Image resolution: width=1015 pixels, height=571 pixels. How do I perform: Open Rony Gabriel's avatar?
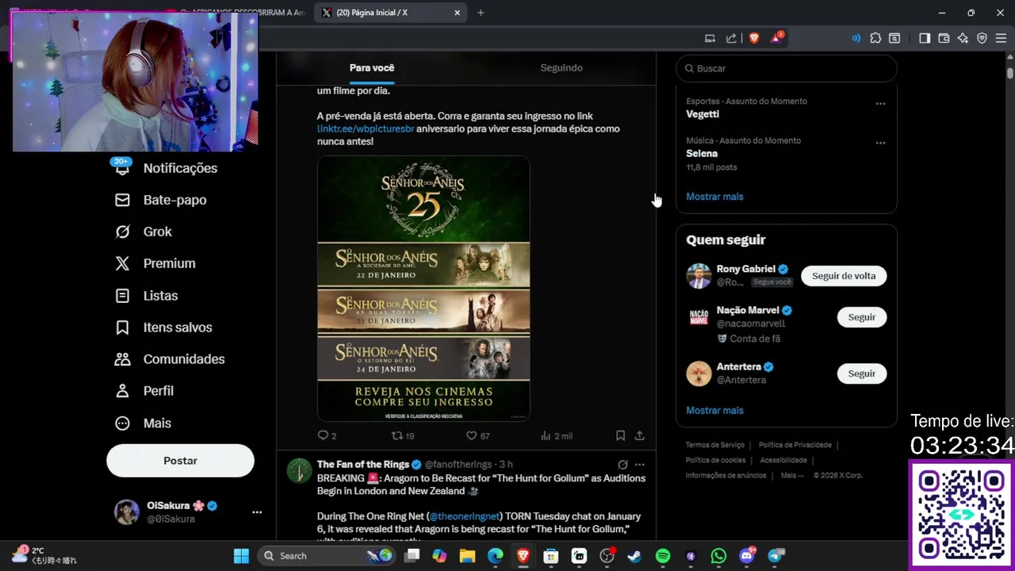(699, 276)
